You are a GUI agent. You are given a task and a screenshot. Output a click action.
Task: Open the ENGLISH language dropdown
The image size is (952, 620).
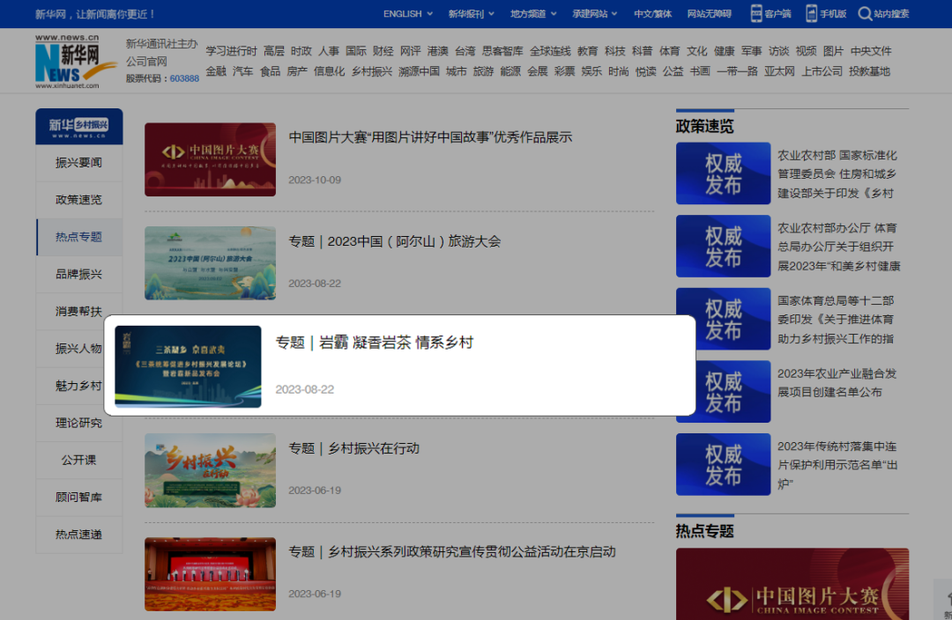point(406,13)
